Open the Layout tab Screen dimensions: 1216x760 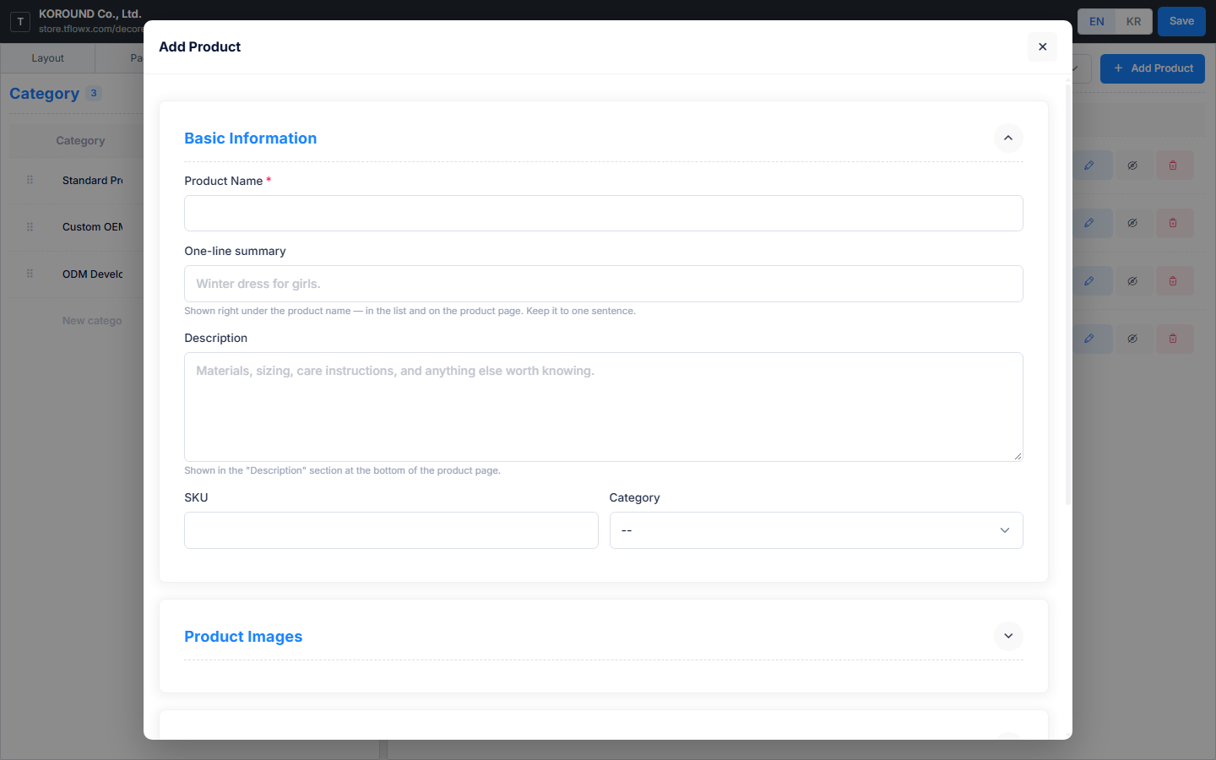47,58
